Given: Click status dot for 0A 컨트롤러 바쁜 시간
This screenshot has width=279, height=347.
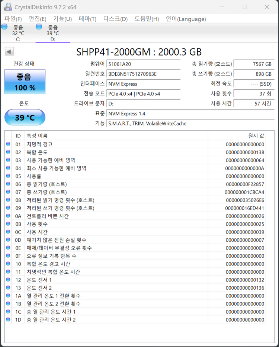Looking at the screenshot, I should pos(8,216).
